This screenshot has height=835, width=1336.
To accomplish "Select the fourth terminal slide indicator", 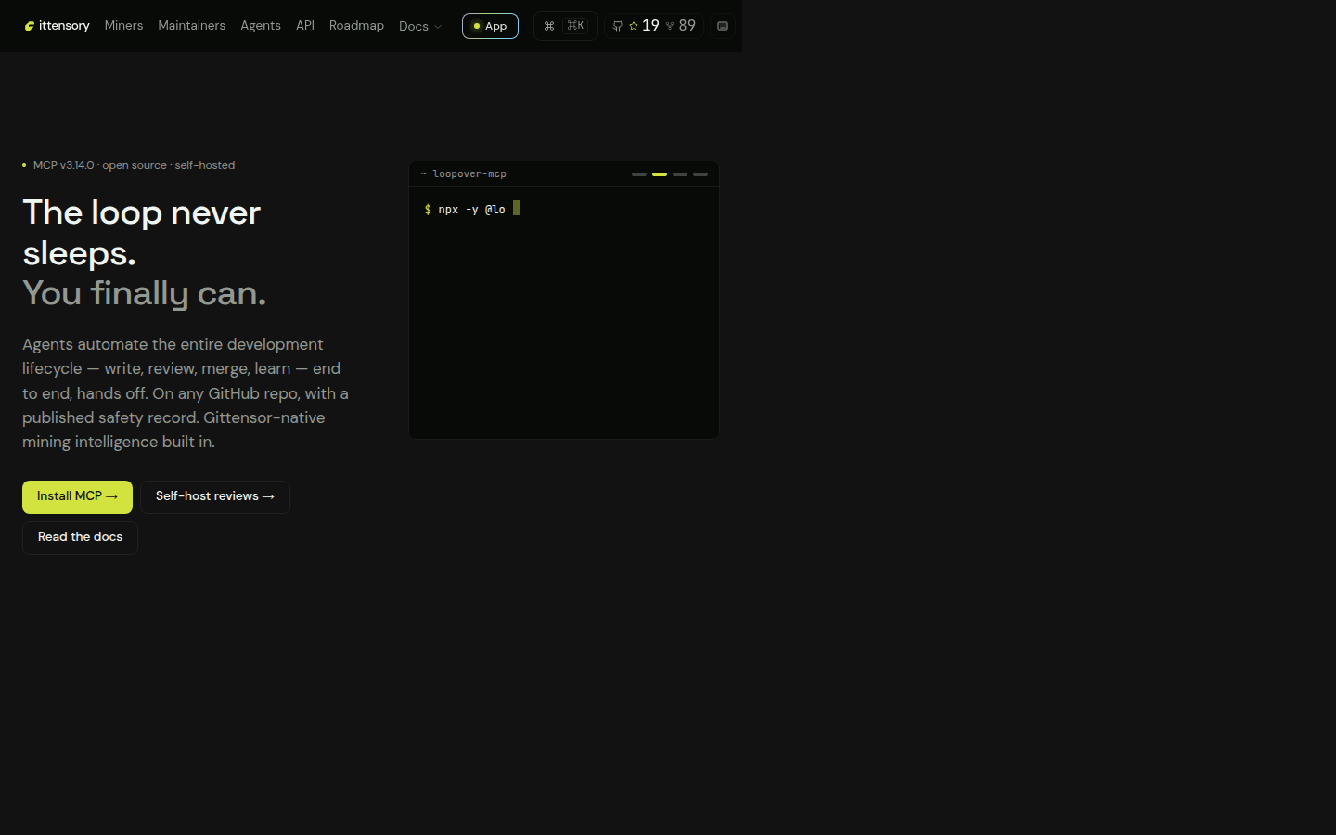I will tap(700, 174).
